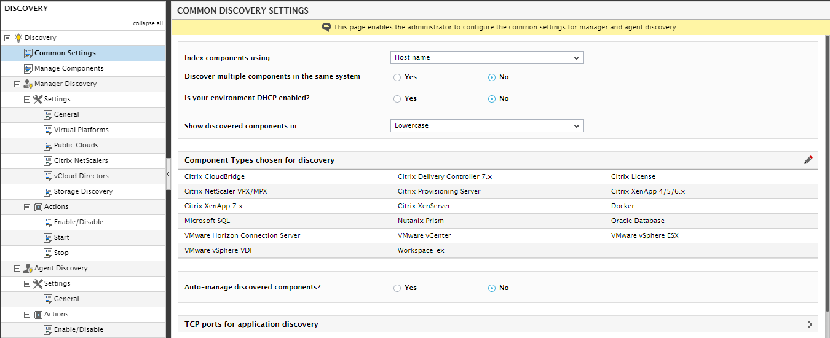Viewport: 830px width, 338px height.
Task: Click the Actions icon under Manager Discovery
Action: [38, 207]
